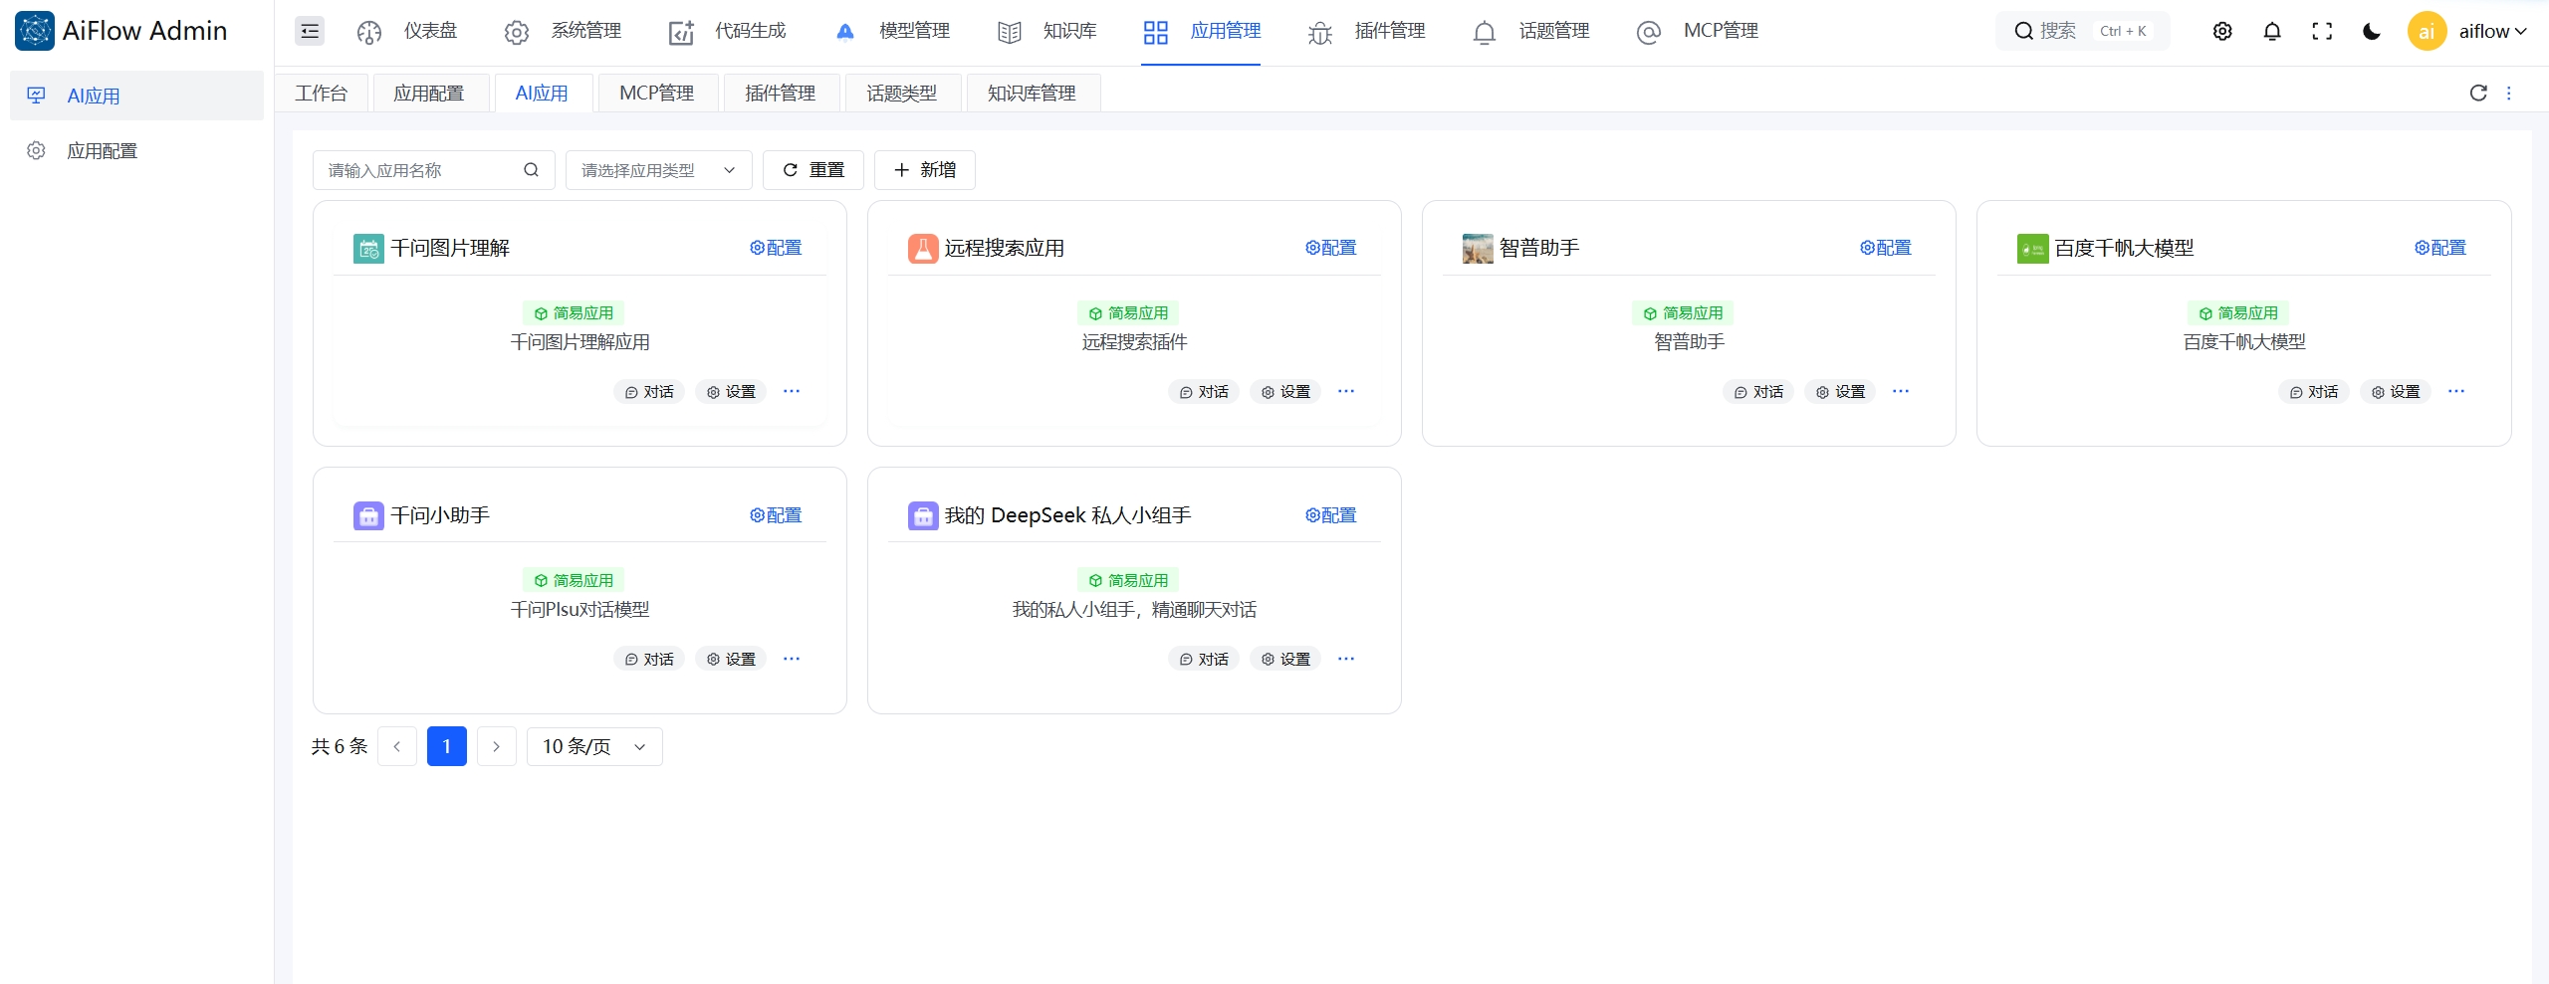Open the 仪表盘 dashboard icon
Viewport: 2549px width, 984px height.
368,31
